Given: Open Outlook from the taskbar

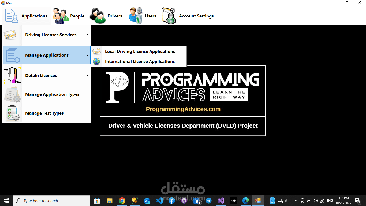Looking at the screenshot, I should point(147,201).
